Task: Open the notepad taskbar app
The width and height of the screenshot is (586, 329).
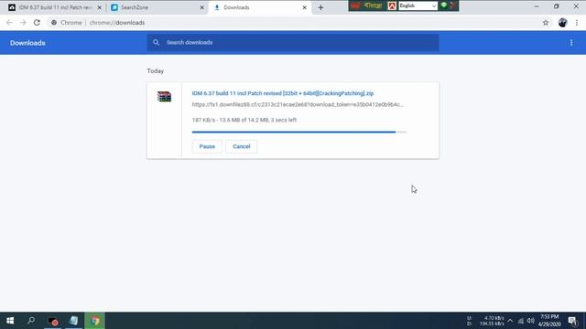Action: pyautogui.click(x=73, y=321)
